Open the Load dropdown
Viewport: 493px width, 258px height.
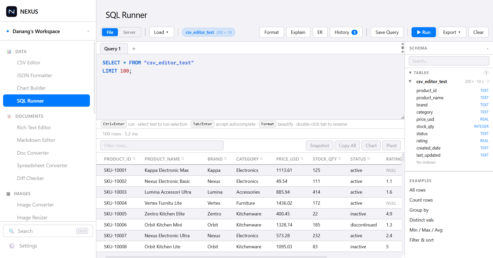point(162,32)
